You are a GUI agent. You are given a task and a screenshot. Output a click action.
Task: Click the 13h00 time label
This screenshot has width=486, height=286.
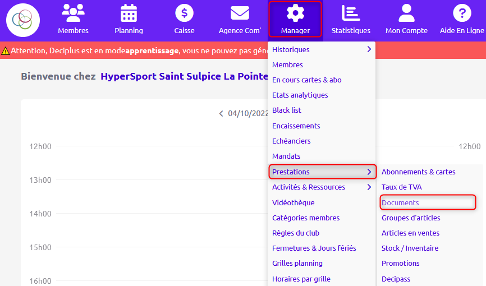tap(40, 180)
